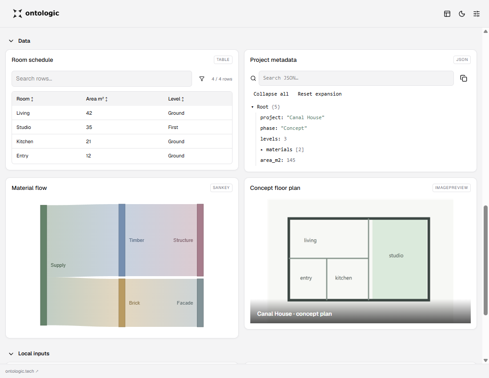Open the Concept floor plan image
Image resolution: width=489 pixels, height=378 pixels.
(x=360, y=261)
